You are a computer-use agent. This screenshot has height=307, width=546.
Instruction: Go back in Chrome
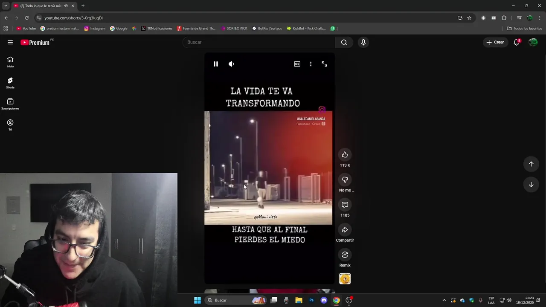[6, 18]
